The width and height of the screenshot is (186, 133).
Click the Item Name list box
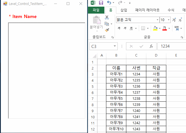coord(47,70)
